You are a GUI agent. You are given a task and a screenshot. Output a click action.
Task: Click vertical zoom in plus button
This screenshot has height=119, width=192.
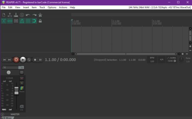click(190, 46)
